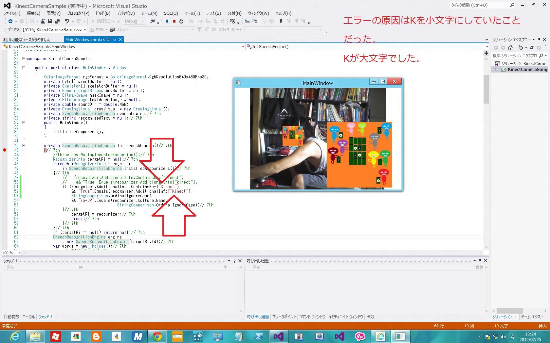The image size is (550, 343).
Task: Open the Debug configuration dropdown
Action: tap(143, 21)
